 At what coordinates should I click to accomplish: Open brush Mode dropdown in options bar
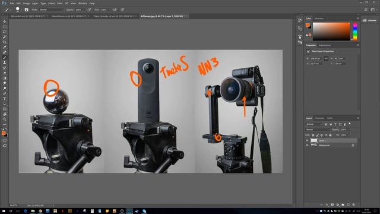(x=51, y=10)
